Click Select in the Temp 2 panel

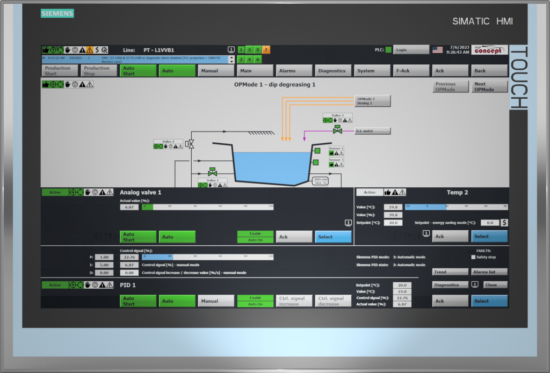[x=489, y=236]
